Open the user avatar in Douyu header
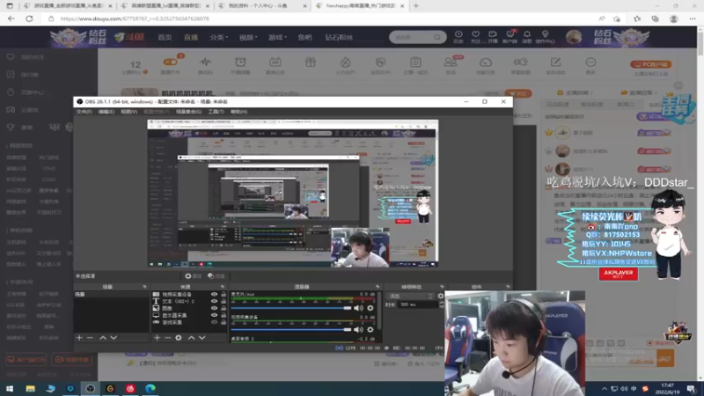The width and height of the screenshot is (704, 396). (574, 37)
